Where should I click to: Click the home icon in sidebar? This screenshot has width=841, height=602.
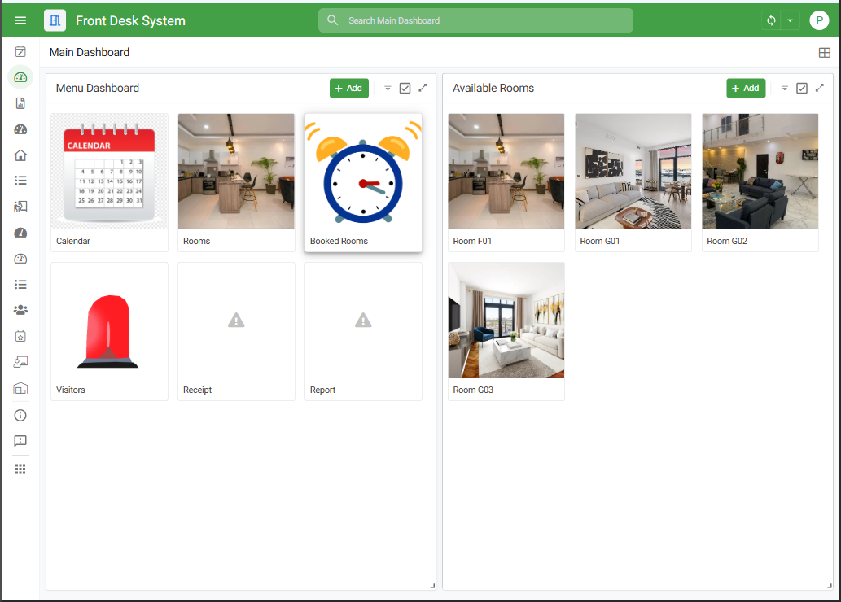[20, 155]
